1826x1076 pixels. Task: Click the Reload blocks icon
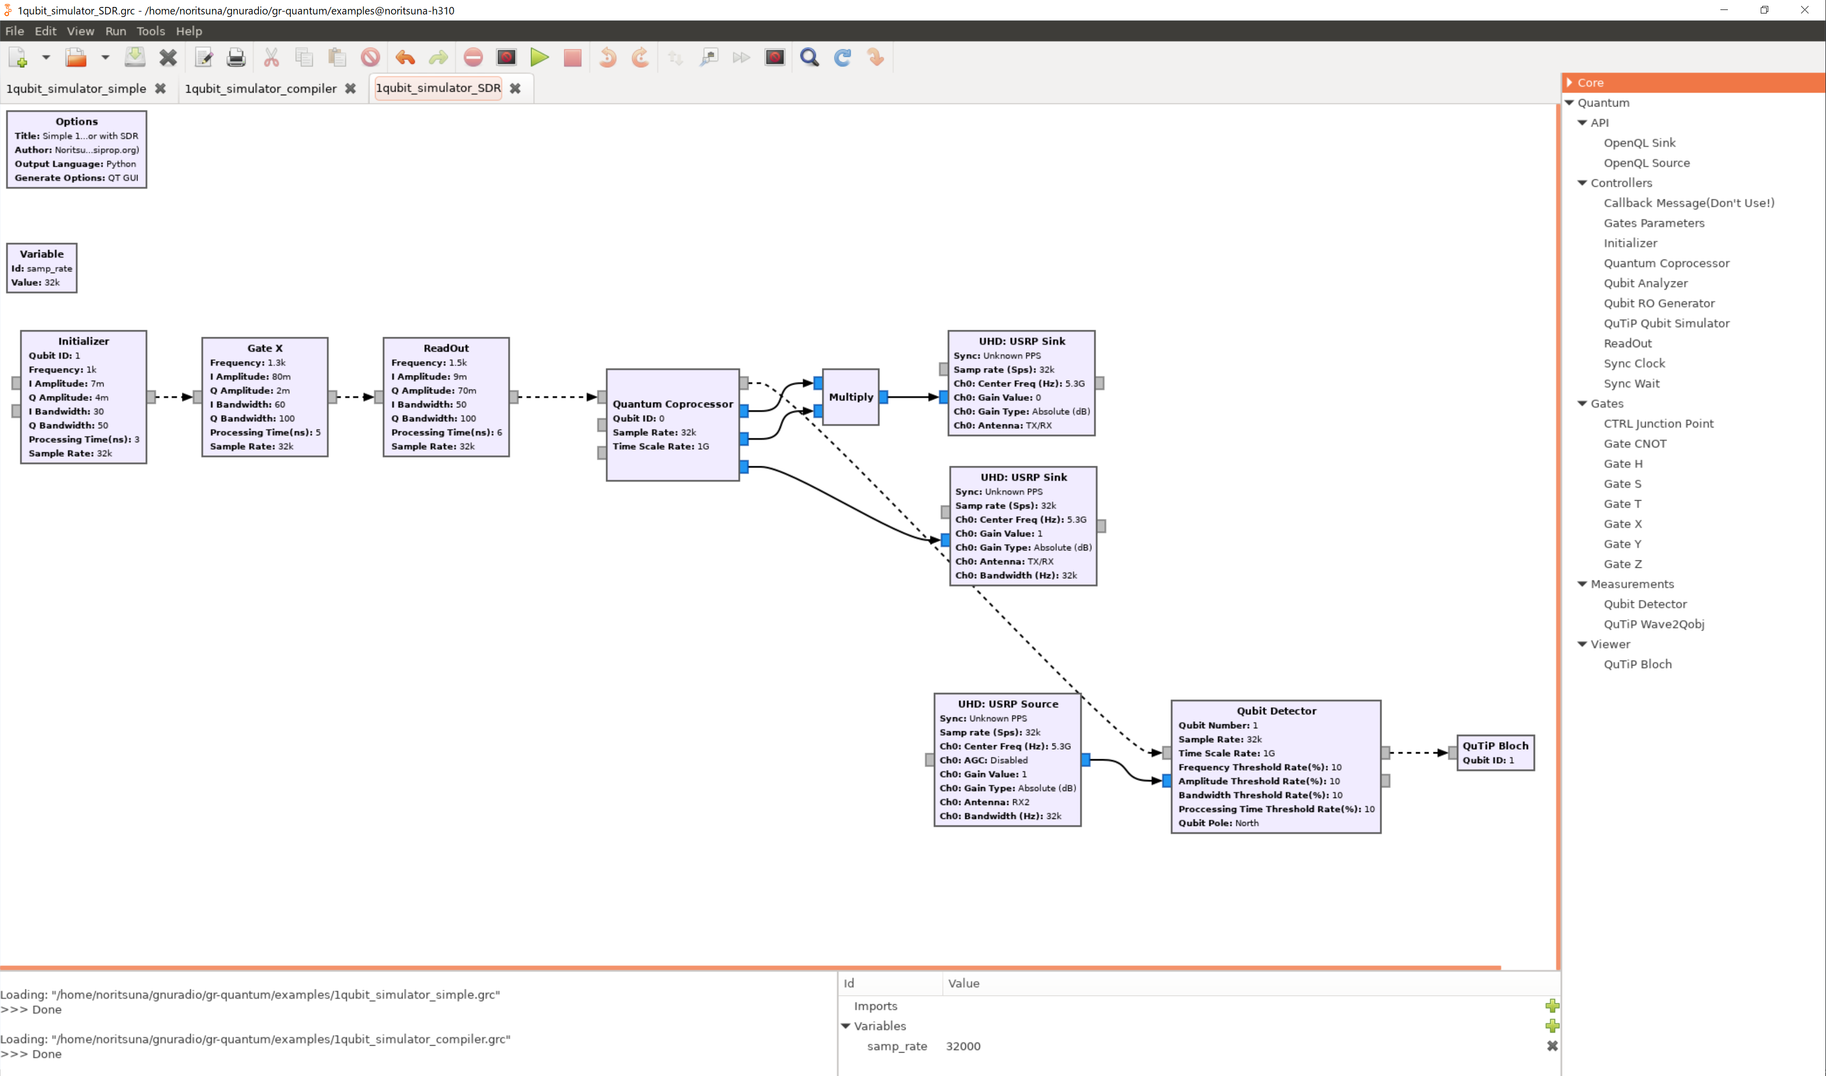[842, 57]
